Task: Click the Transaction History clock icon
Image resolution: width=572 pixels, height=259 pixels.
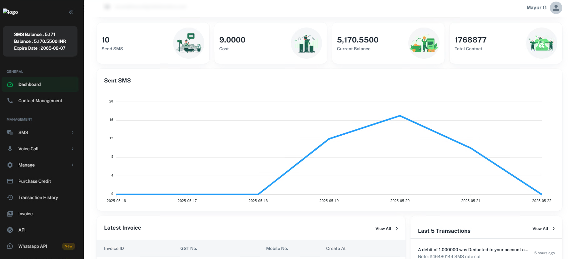Action: [10, 197]
